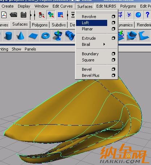This screenshot has height=165, width=151.
Task: Open the Loft options box
Action: (113, 23)
